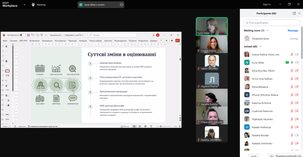This screenshot has width=303, height=157.
Task: Toggle the video icon for Олена Рибіна
Action: (296, 55)
